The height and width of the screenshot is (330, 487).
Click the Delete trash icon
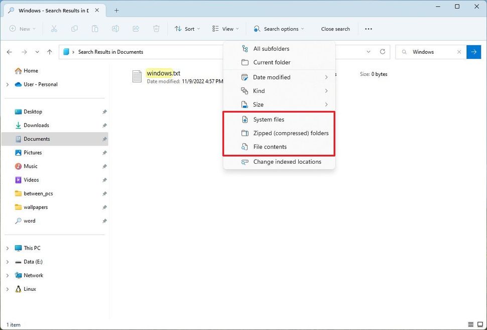[156, 29]
